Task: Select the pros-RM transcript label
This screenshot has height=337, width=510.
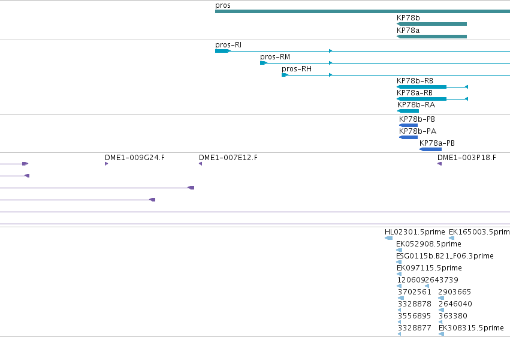Action: coord(275,57)
